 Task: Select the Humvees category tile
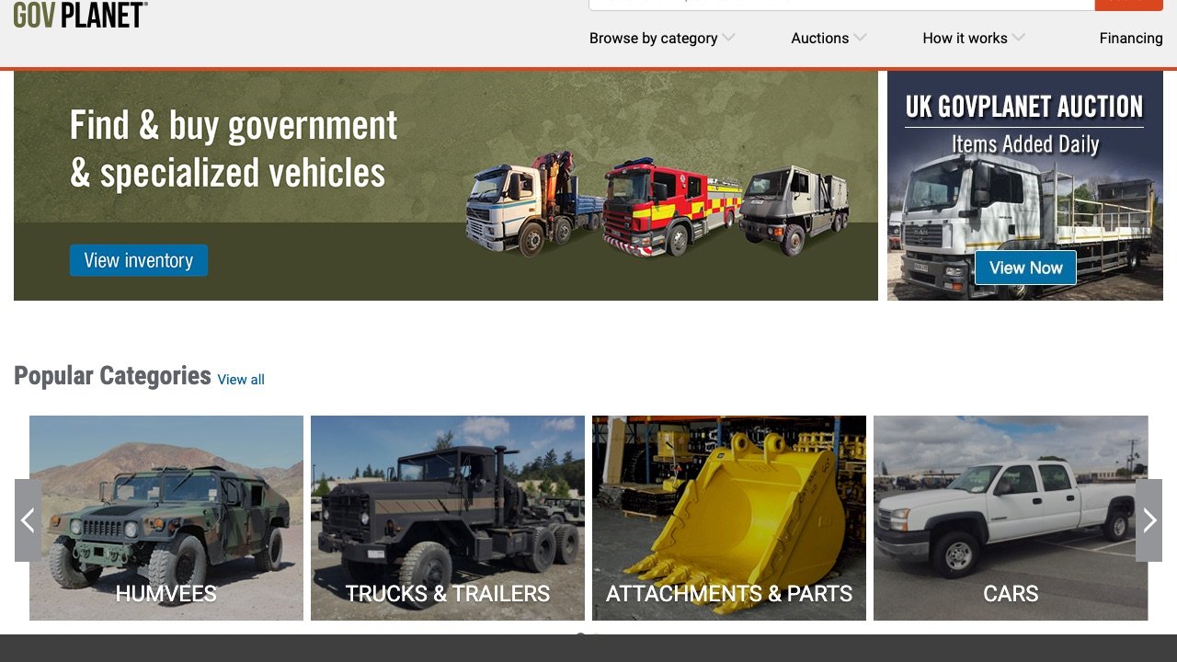pyautogui.click(x=166, y=518)
